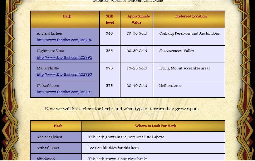
Task: Click the 20-40 Gold value cell
Action: [136, 86]
